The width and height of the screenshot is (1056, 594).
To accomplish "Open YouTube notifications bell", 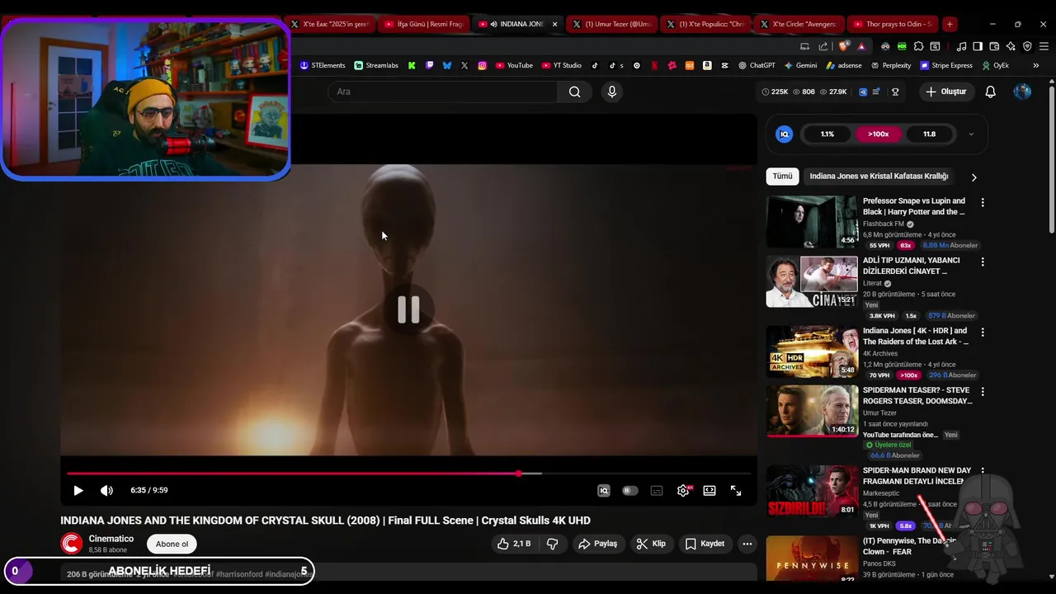I will tap(991, 92).
